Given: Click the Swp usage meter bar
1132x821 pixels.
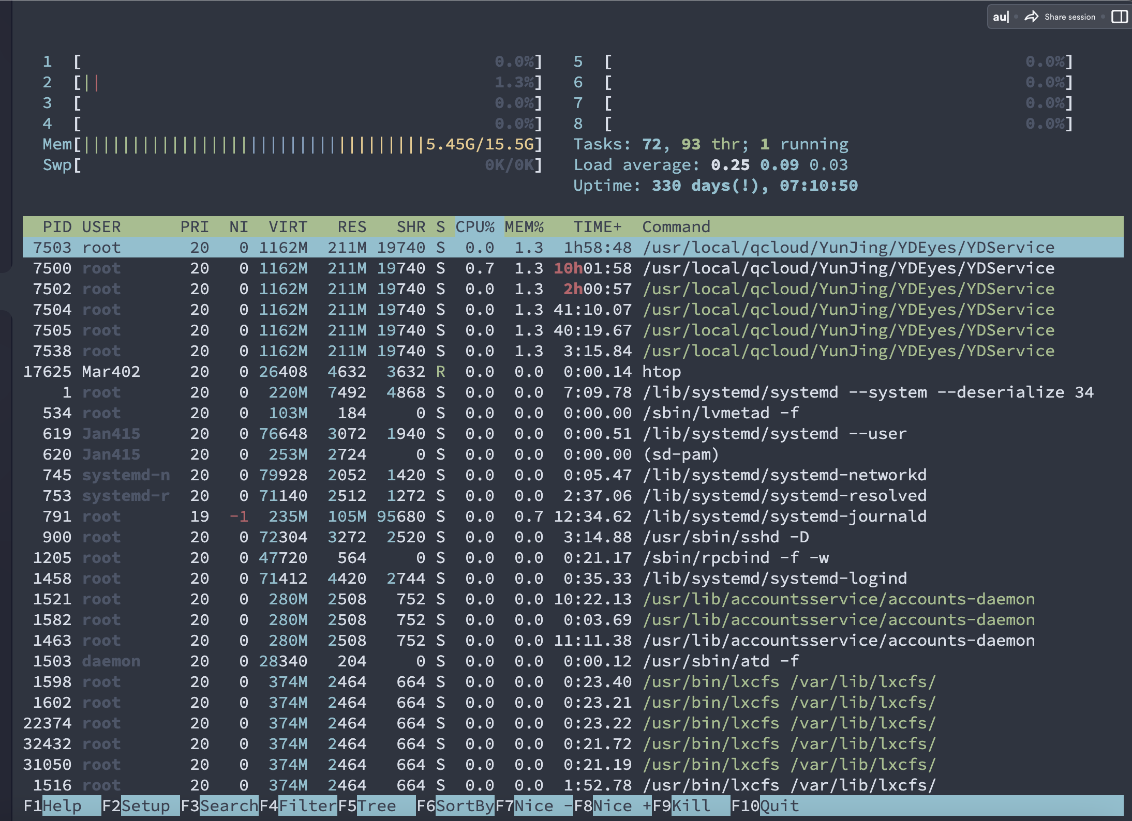Looking at the screenshot, I should coord(292,165).
